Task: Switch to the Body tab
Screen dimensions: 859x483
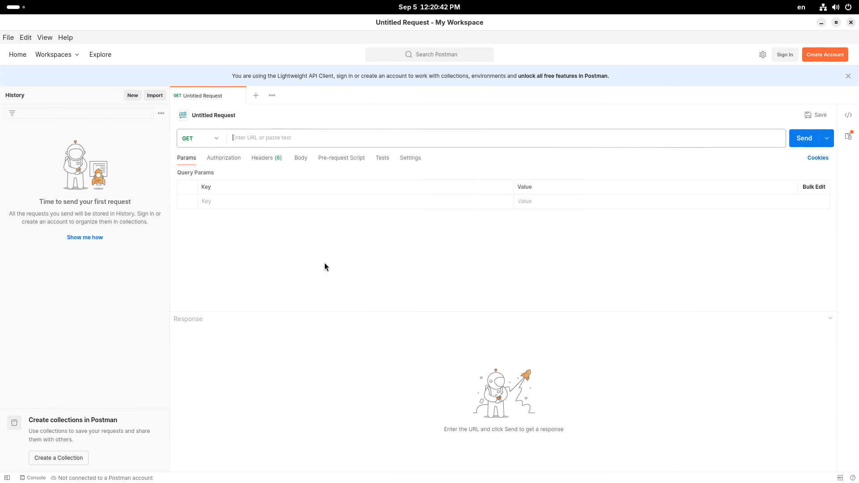Action: click(301, 158)
